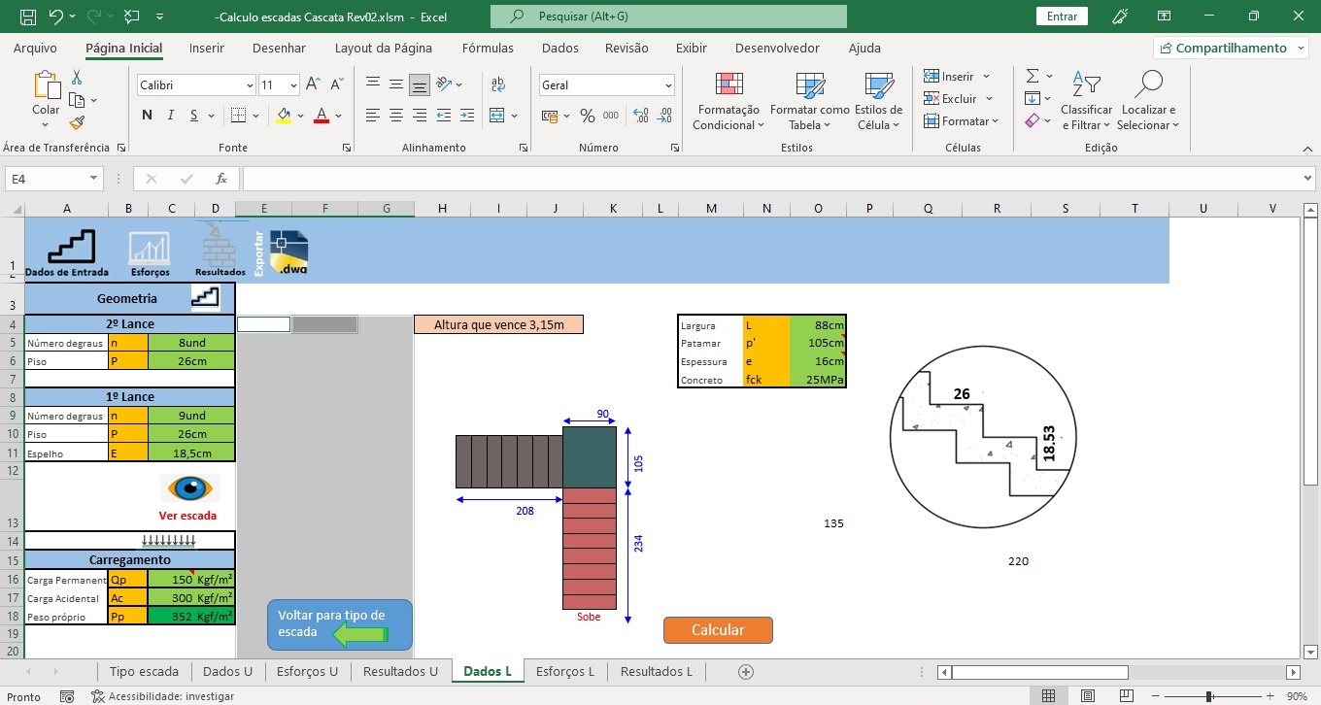Viewport: 1321px width, 705px height.
Task: Switch to the Esforços L sheet tab
Action: click(565, 671)
